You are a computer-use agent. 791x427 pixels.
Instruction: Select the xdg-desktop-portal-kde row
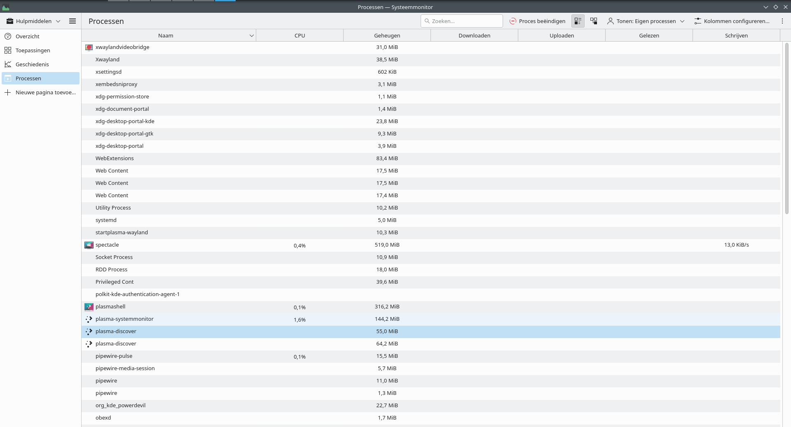[431, 121]
